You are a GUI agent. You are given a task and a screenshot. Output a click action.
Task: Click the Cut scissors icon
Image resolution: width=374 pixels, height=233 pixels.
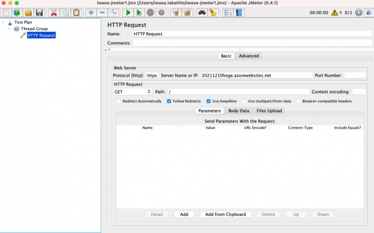click(54, 12)
